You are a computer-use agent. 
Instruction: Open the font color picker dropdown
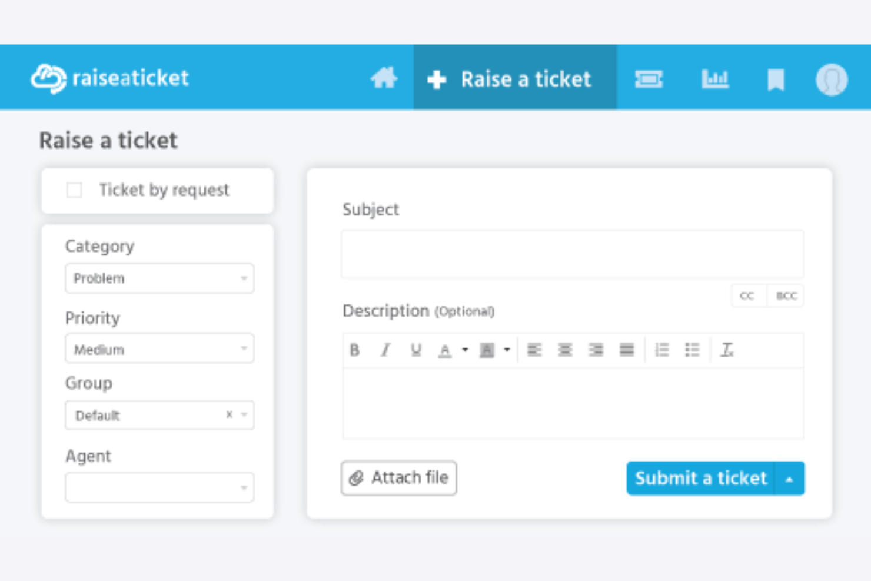point(464,350)
